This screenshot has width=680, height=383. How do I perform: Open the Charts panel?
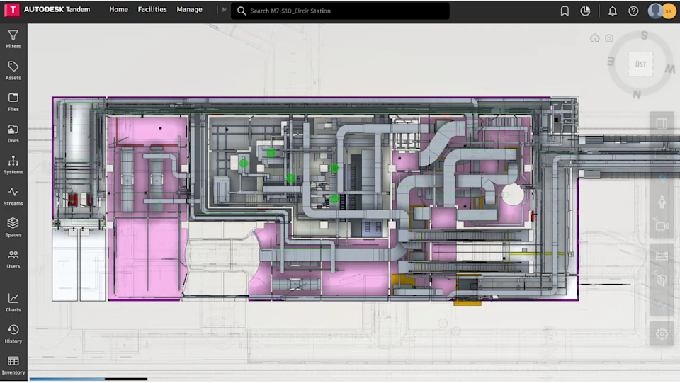(13, 302)
